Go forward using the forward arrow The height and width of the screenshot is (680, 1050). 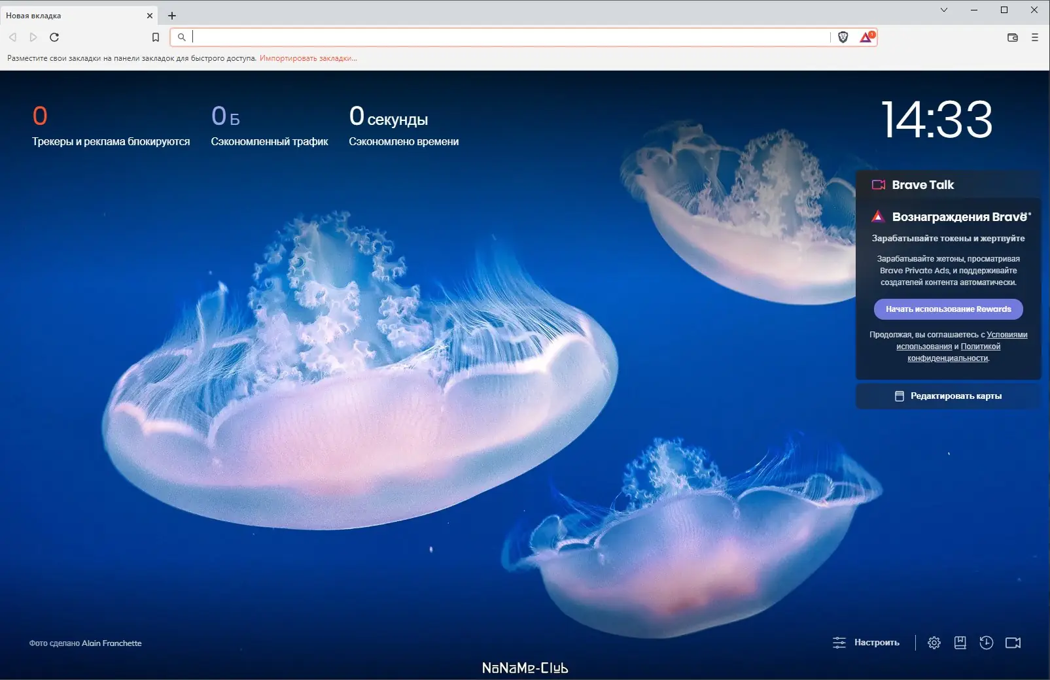(x=33, y=37)
